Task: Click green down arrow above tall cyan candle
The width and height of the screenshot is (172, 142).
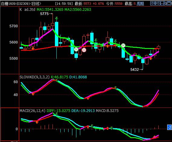Action: (57, 18)
